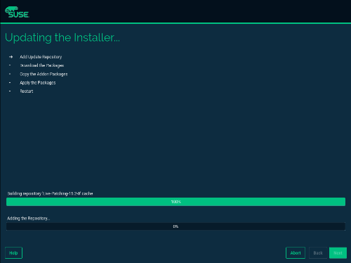This screenshot has width=351, height=263.
Task: Click the 'Adding the Repository...' label
Action: (x=29, y=219)
